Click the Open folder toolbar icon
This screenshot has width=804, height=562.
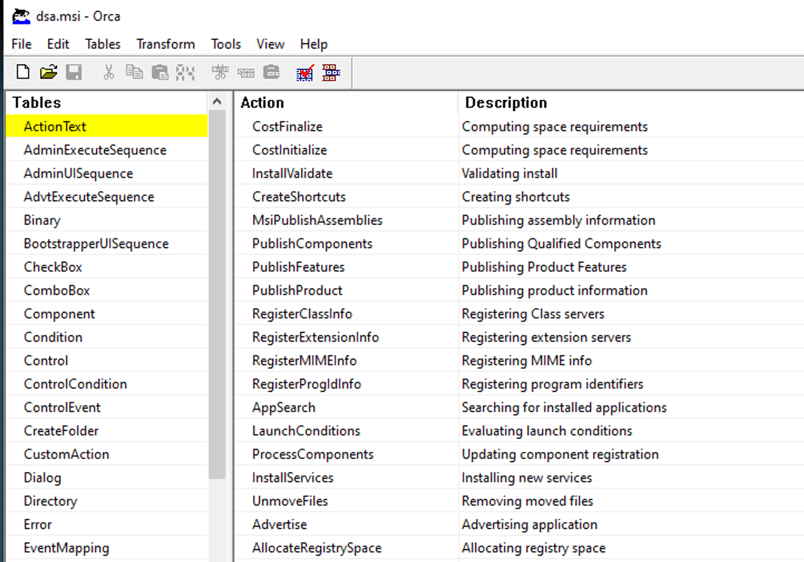pos(49,72)
